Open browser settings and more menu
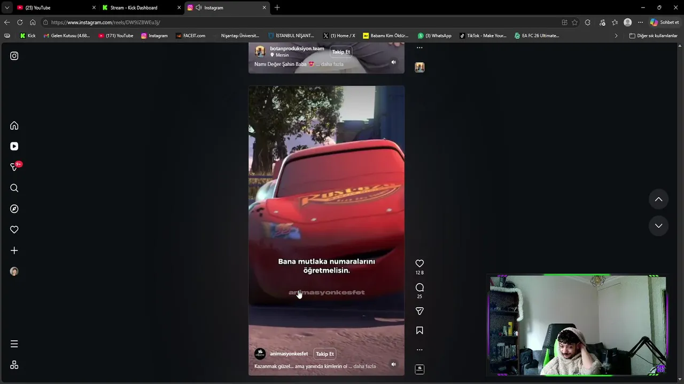 [x=640, y=22]
